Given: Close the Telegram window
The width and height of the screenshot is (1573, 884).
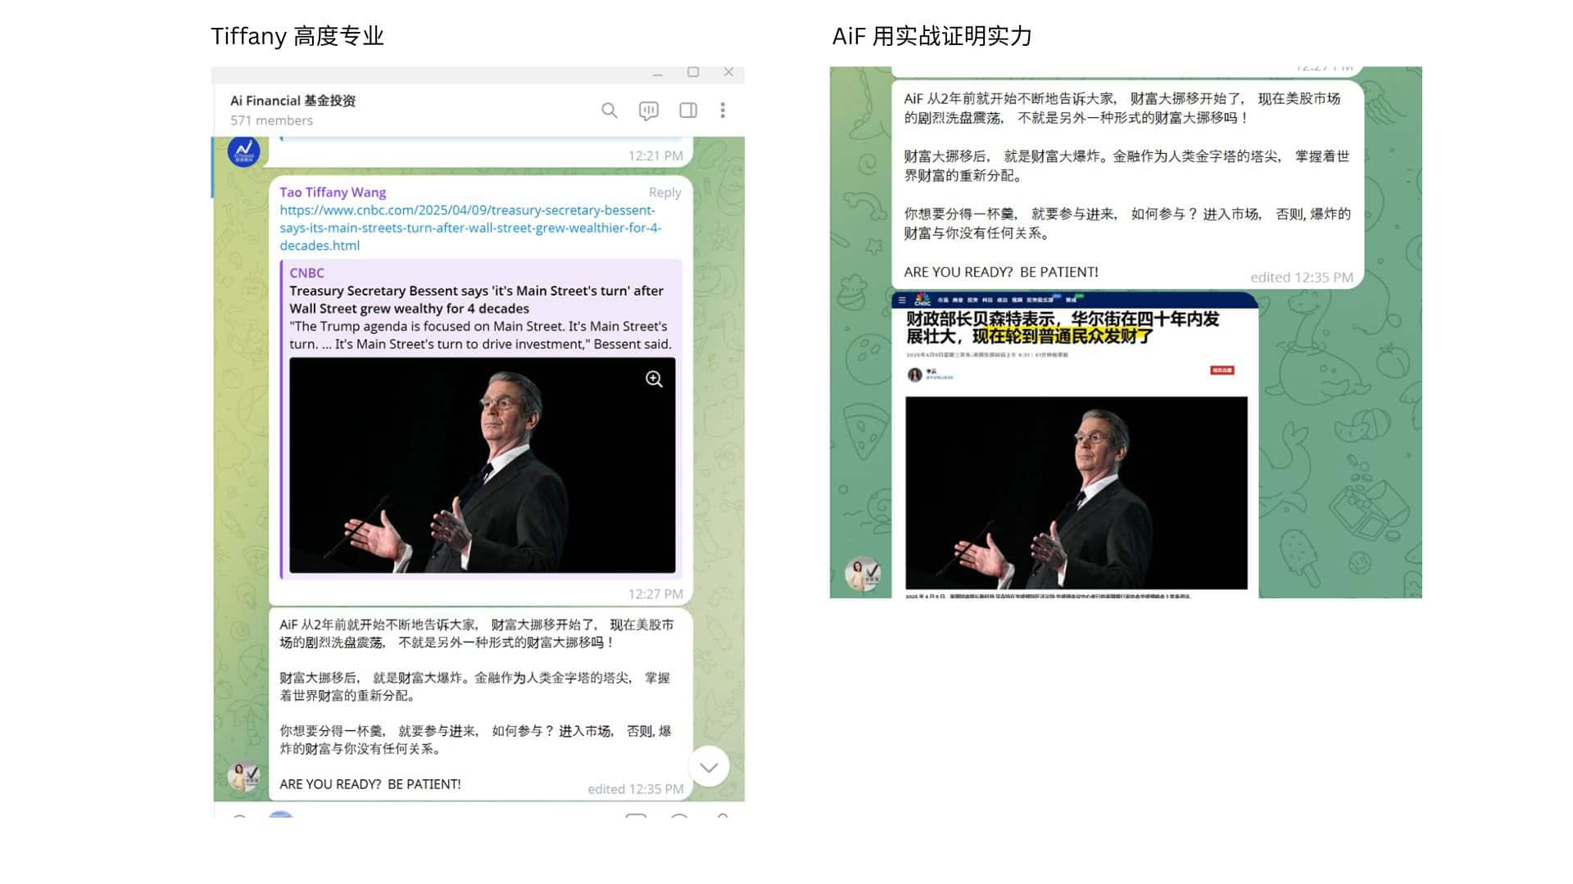Looking at the screenshot, I should click(x=728, y=72).
